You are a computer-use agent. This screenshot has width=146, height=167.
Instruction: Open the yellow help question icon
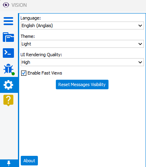click(8, 100)
